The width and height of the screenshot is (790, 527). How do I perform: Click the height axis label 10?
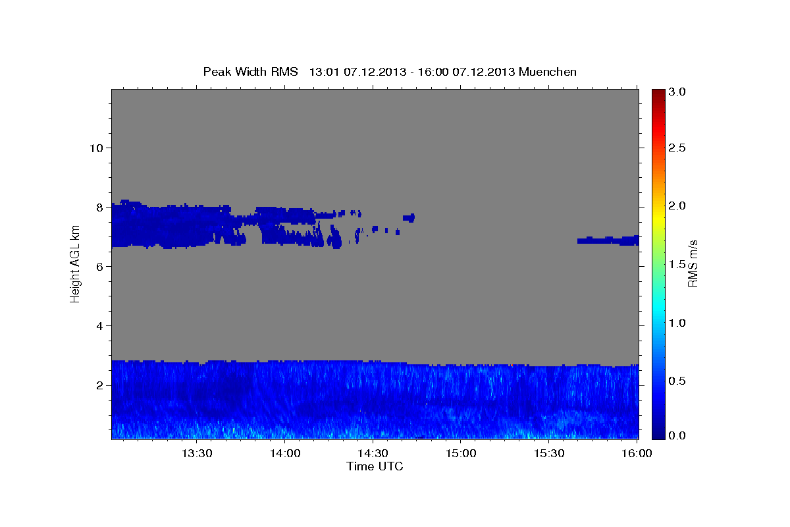[97, 148]
